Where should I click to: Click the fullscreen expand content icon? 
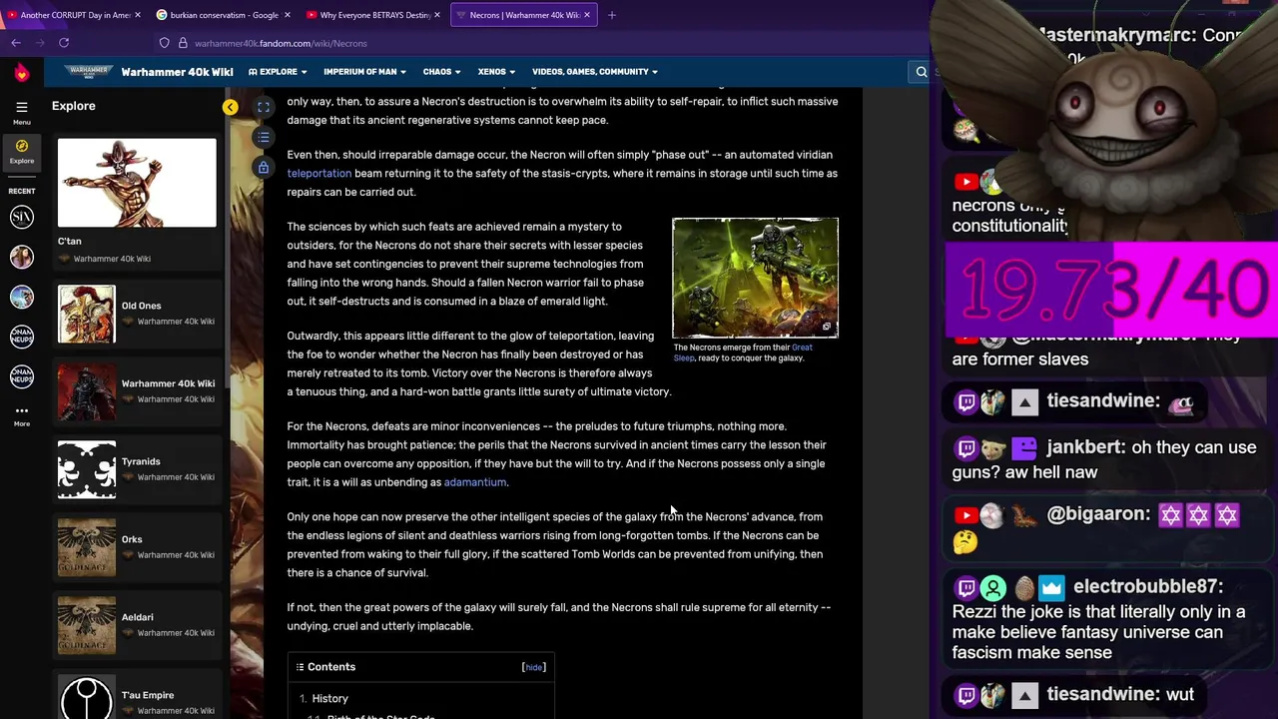point(264,107)
